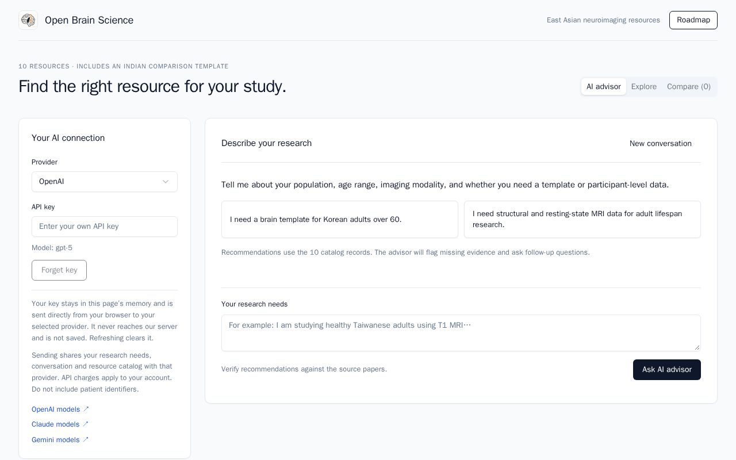Switch to the AI advisor tab
736x460 pixels.
coord(603,87)
